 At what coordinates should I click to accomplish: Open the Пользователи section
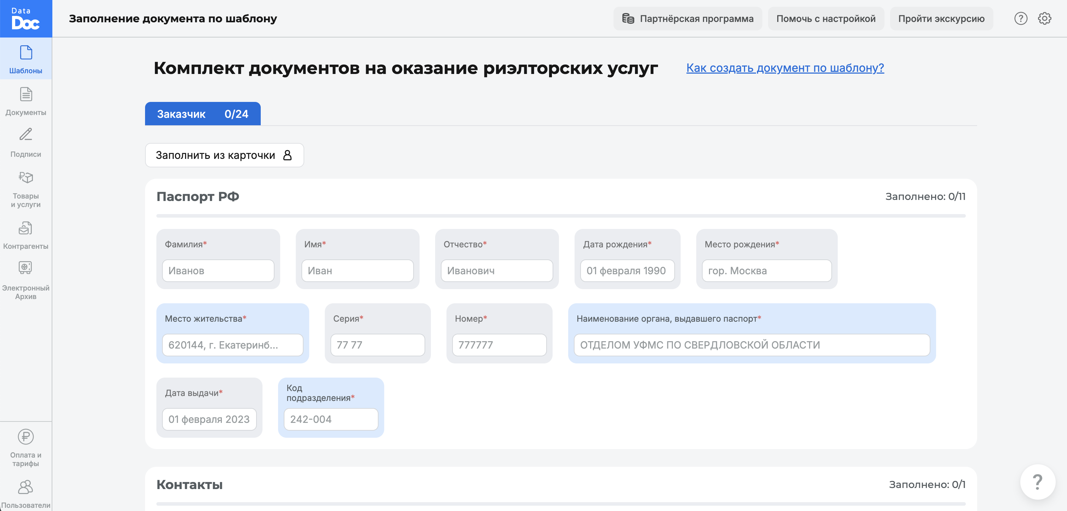pos(26,494)
